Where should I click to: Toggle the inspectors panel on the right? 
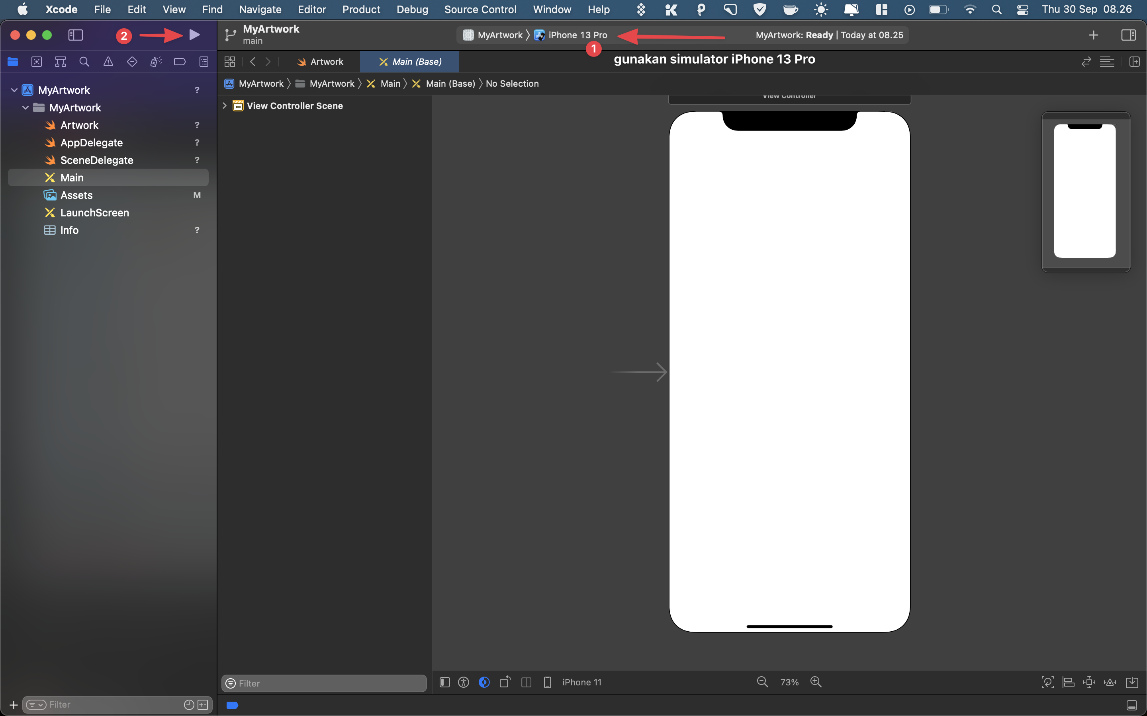pos(1129,35)
